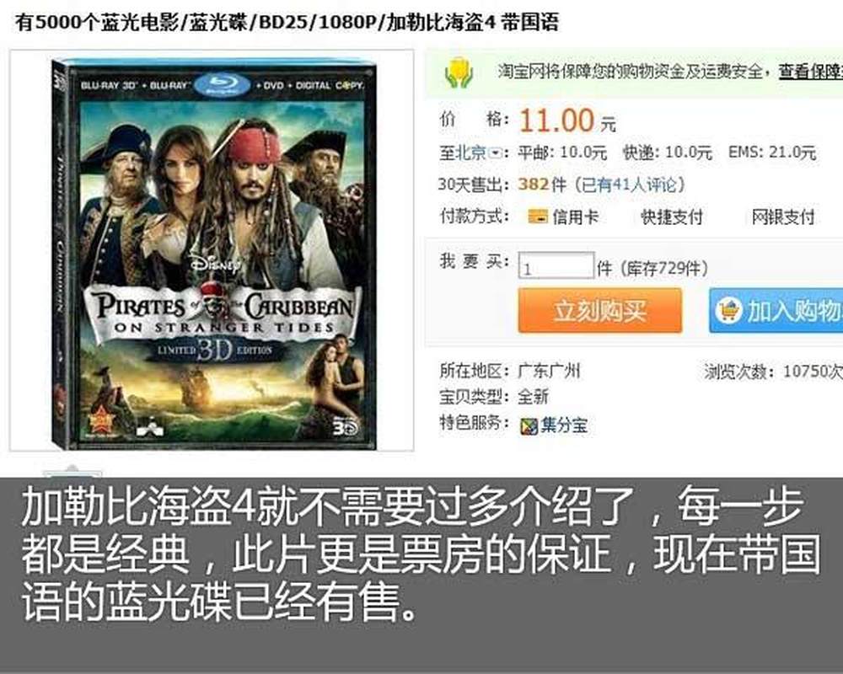Click the Taobao protection hands icon
The height and width of the screenshot is (674, 843).
(x=459, y=73)
